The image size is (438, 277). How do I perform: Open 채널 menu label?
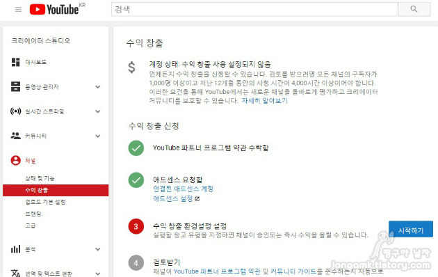[x=31, y=161]
